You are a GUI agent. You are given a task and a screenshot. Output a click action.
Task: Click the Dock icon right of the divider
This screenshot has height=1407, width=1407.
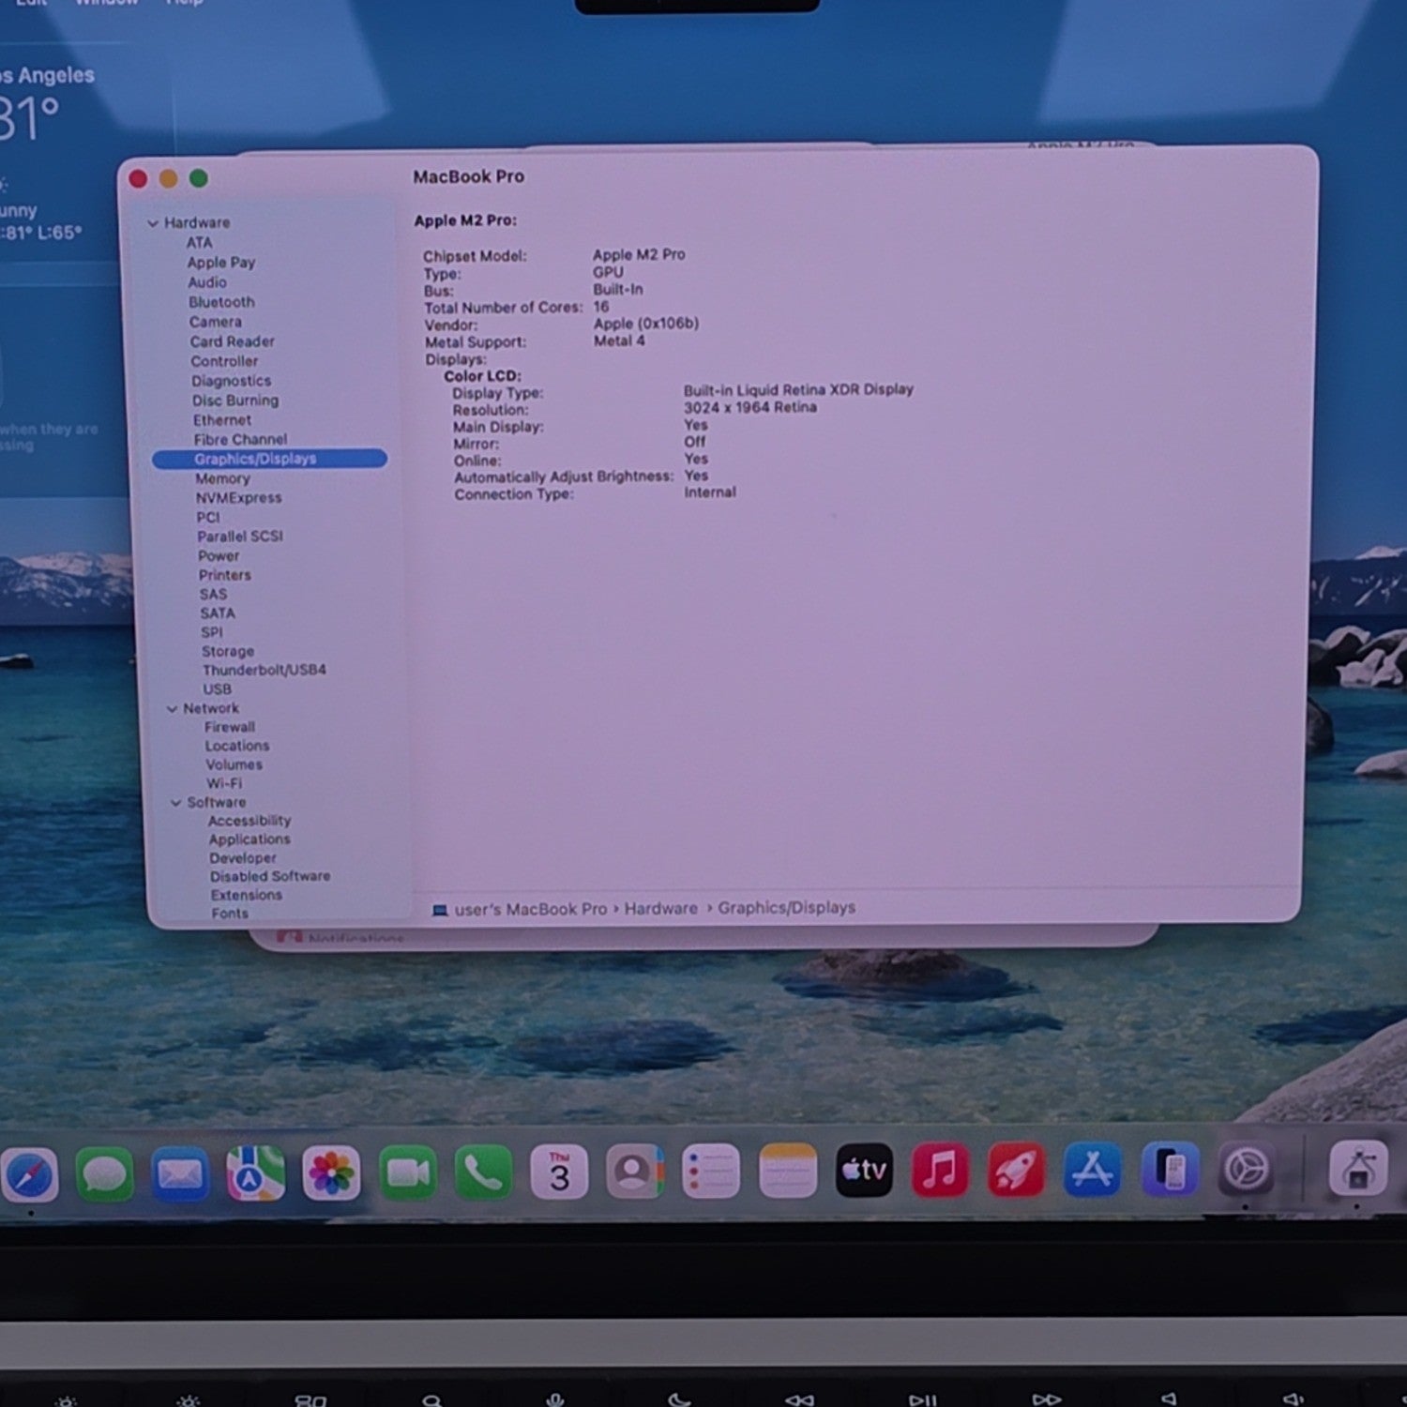pyautogui.click(x=1358, y=1170)
